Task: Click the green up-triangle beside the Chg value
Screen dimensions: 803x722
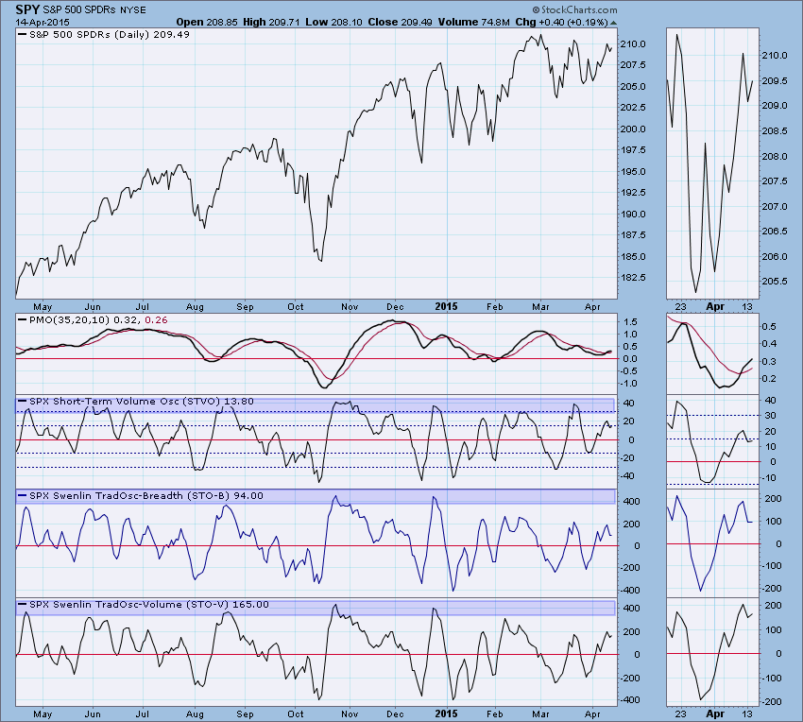Action: 613,23
